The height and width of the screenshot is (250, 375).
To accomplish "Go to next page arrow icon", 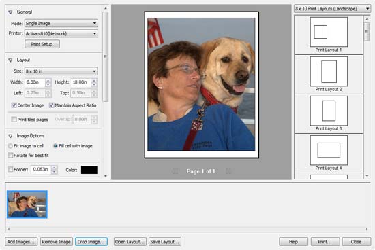I will (228, 171).
